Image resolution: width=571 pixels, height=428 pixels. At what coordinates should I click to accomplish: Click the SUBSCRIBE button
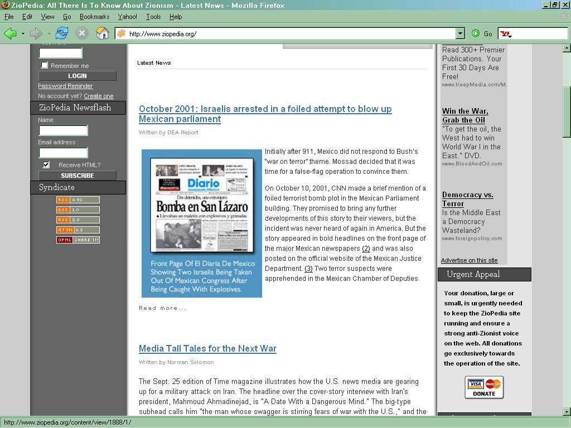(77, 176)
